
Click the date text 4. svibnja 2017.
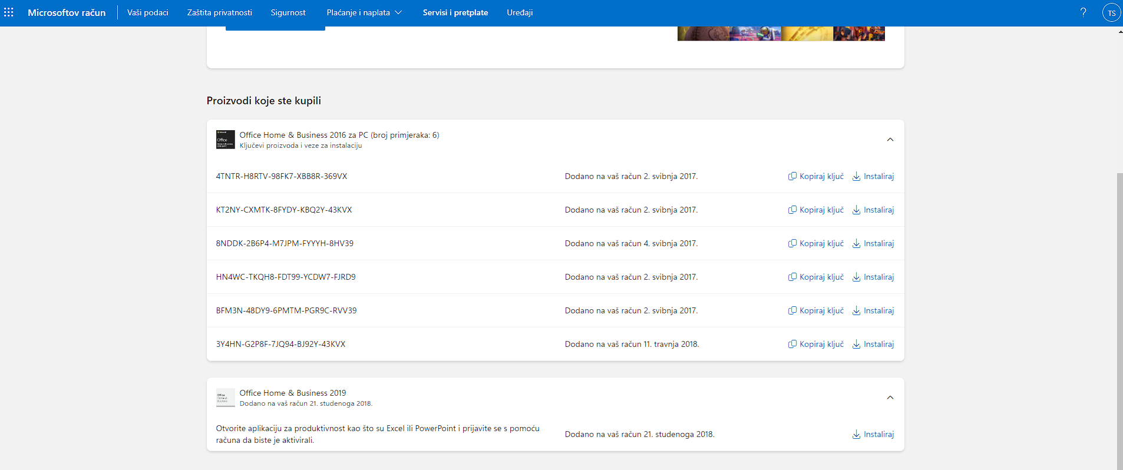coord(671,243)
